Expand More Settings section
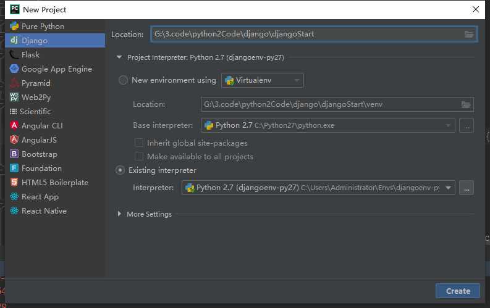The width and height of the screenshot is (490, 308). (119, 214)
